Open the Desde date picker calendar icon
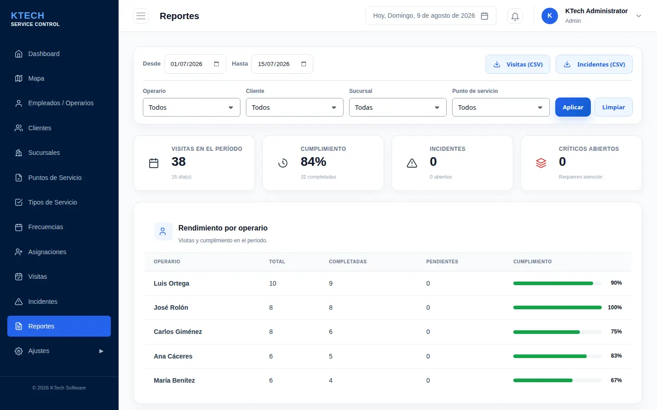657x410 pixels. pos(216,64)
